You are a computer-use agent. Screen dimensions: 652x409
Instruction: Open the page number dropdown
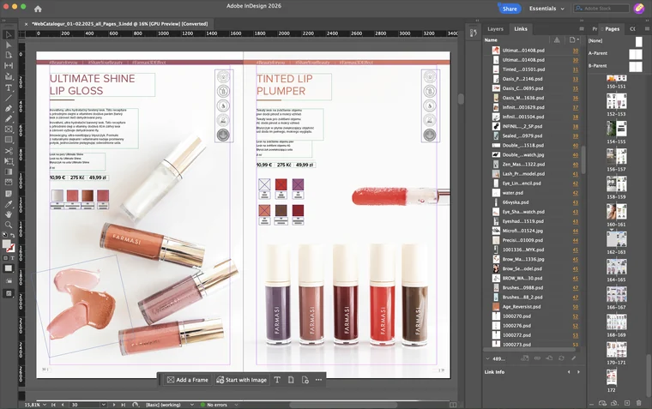pos(104,405)
